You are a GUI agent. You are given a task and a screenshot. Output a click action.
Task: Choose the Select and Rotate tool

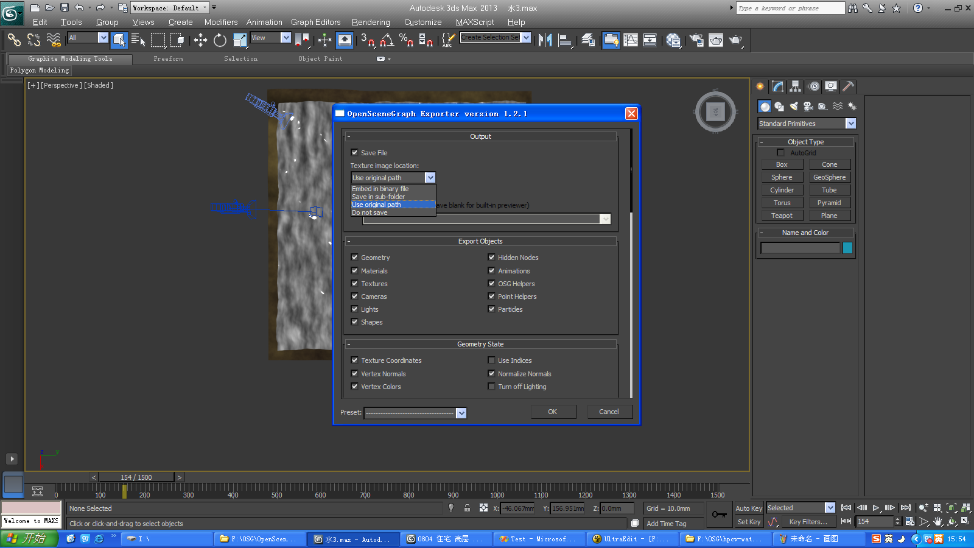coord(220,40)
